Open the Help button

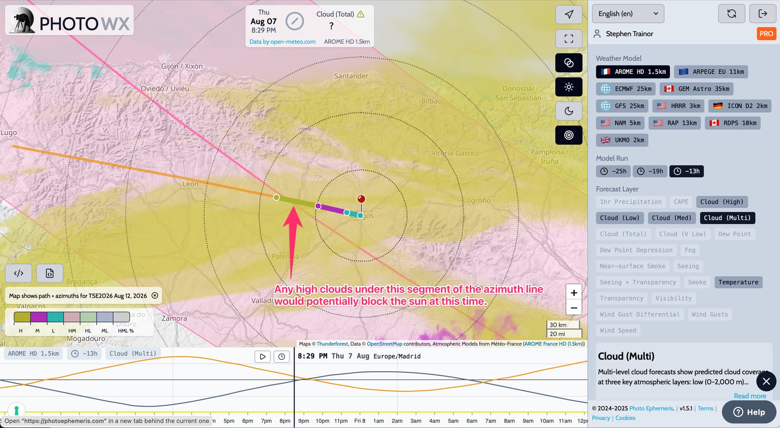point(749,412)
